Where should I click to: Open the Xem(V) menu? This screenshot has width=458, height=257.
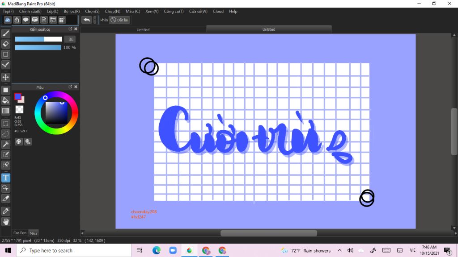coord(152,11)
